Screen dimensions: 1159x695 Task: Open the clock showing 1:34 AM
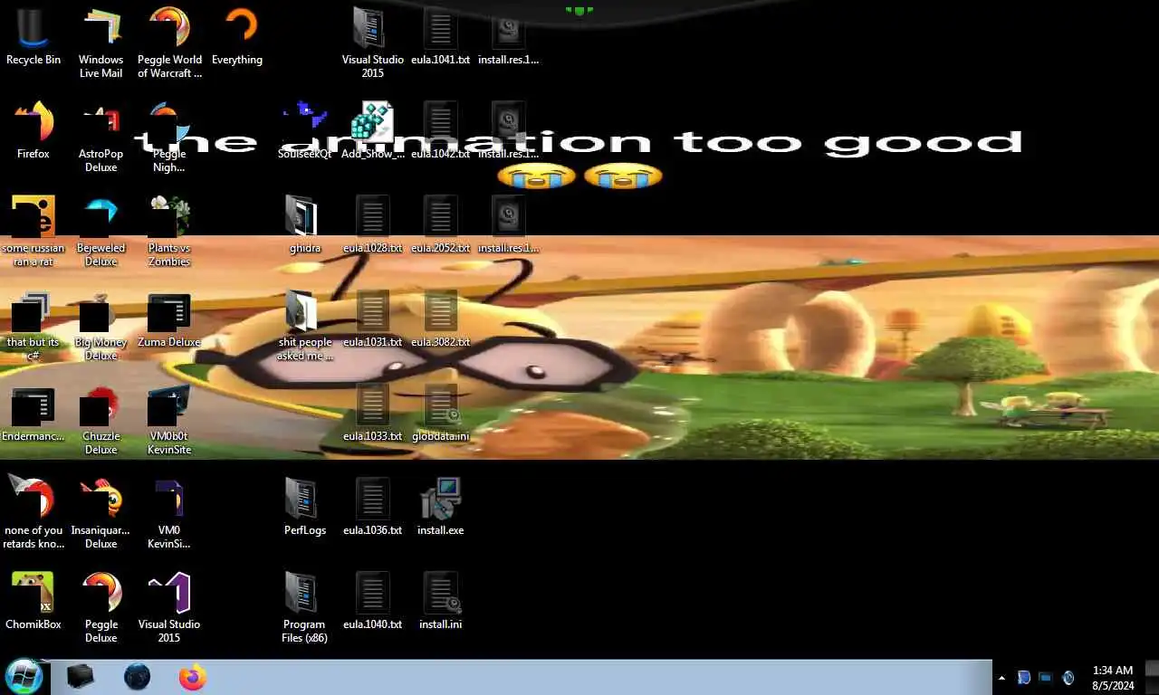pos(1113,678)
